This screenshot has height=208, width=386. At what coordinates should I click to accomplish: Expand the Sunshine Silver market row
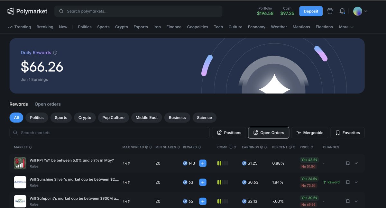pyautogui.click(x=356, y=182)
